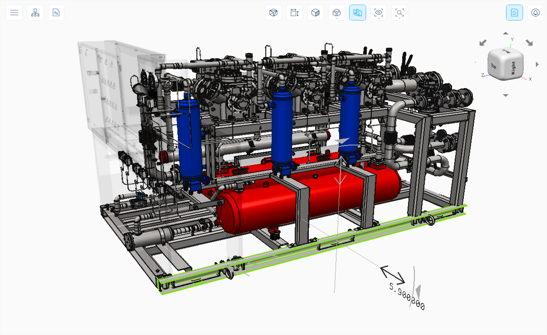Toggle the document info panel top right
The height and width of the screenshot is (335, 547).
(515, 13)
